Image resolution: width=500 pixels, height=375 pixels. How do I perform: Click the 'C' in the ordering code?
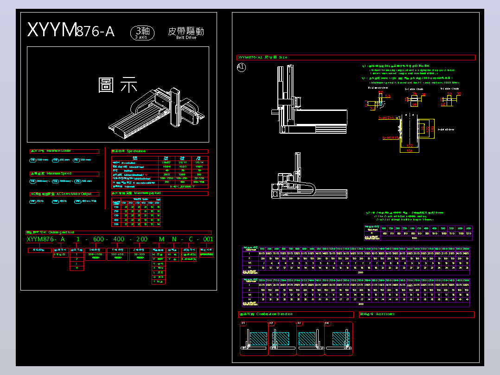coord(191,239)
